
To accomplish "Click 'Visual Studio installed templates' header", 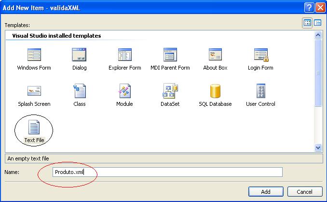I will 56,36.
